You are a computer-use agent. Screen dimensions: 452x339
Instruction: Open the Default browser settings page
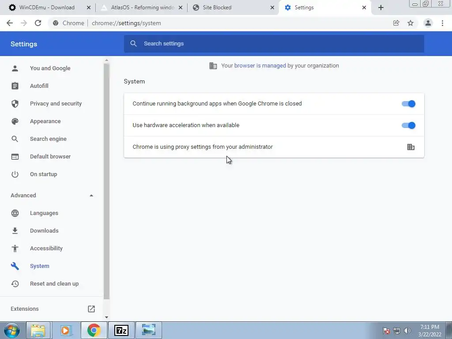pos(50,157)
